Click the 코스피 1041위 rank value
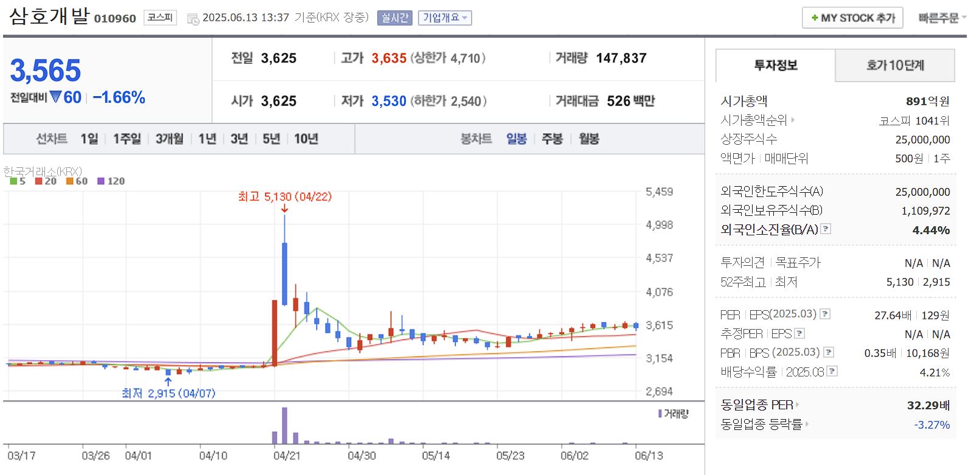The height and width of the screenshot is (475, 968). point(914,120)
